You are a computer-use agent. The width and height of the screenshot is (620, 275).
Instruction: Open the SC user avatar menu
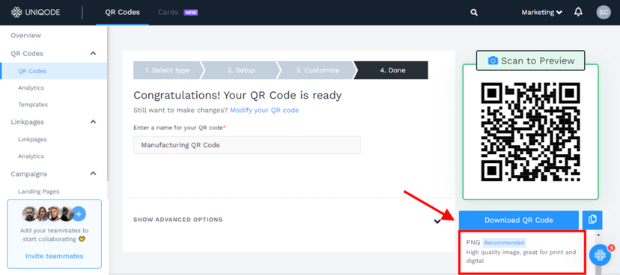[x=604, y=12]
